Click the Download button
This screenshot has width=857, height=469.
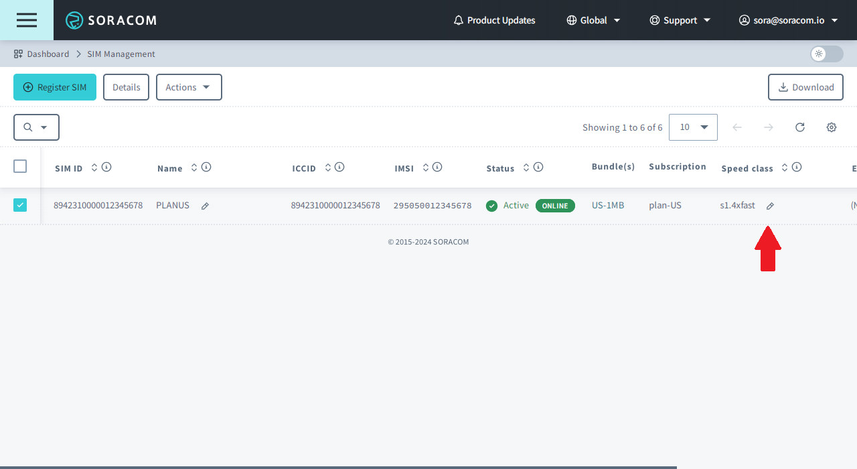[x=805, y=87]
